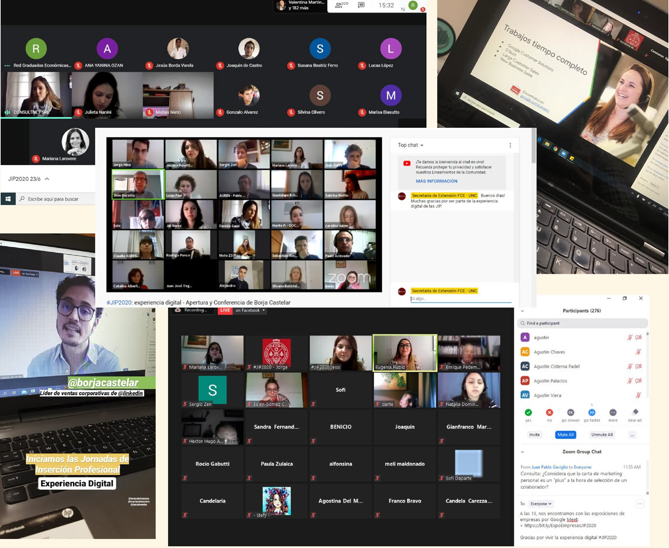Click Zoom participants list scrollbar
The width and height of the screenshot is (669, 548).
tap(647, 365)
